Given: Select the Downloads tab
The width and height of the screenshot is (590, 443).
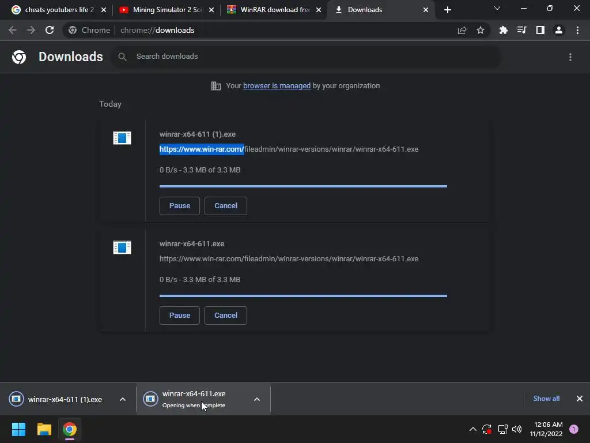Looking at the screenshot, I should (381, 10).
